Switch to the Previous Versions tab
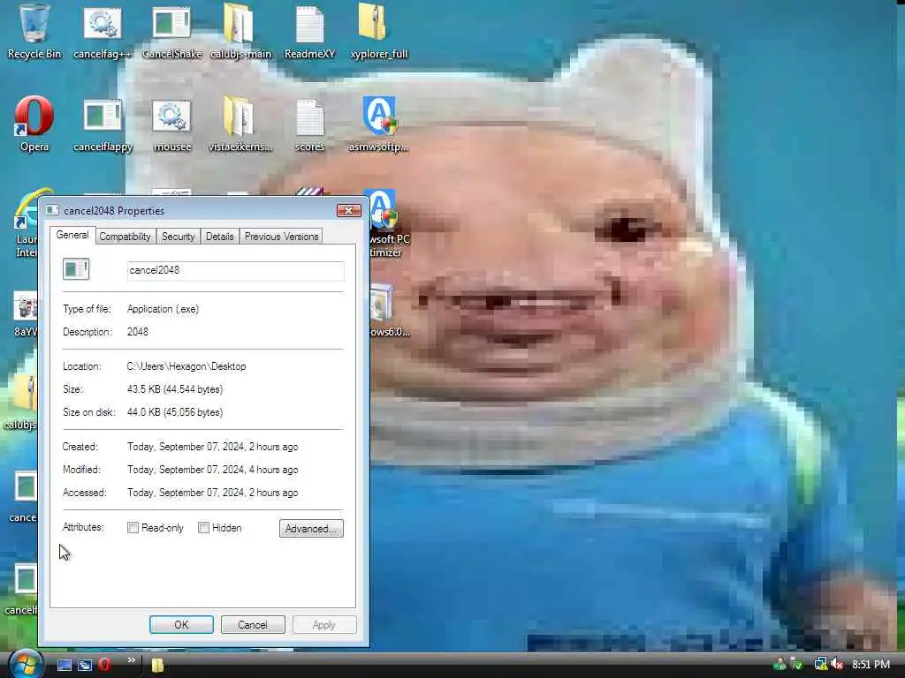The height and width of the screenshot is (678, 905). pyautogui.click(x=281, y=237)
